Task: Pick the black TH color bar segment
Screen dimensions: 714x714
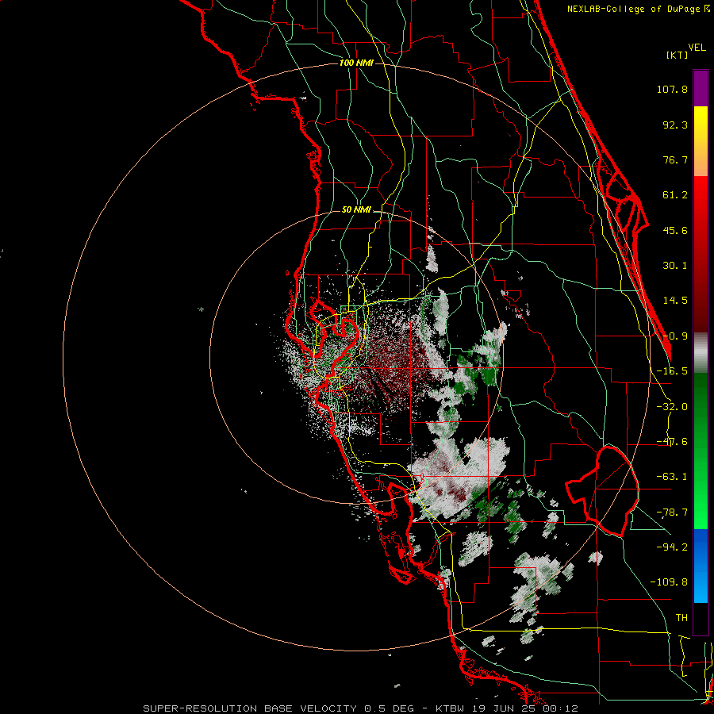Action: [x=701, y=618]
